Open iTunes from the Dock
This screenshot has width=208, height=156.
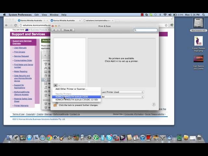(143, 137)
